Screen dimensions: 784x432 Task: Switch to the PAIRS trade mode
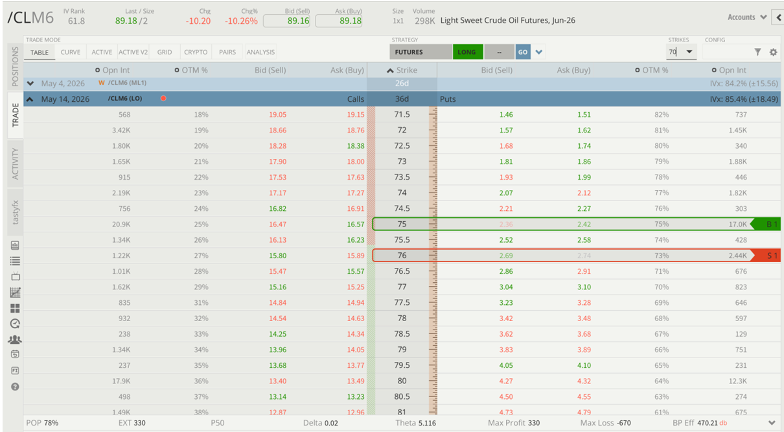pyautogui.click(x=227, y=52)
